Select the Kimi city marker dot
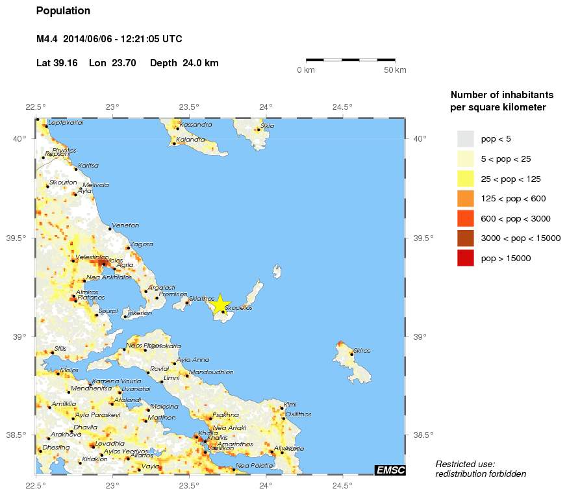This screenshot has width=567, height=495. (x=282, y=408)
